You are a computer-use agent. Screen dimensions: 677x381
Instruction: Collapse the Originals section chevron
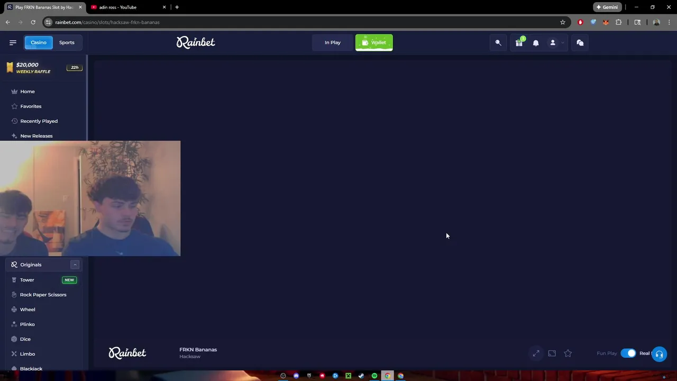pos(75,265)
